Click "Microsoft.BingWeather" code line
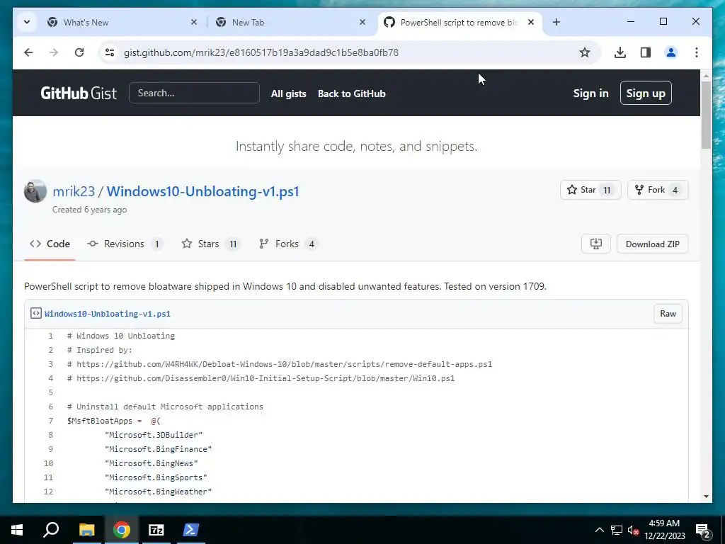 [158, 492]
